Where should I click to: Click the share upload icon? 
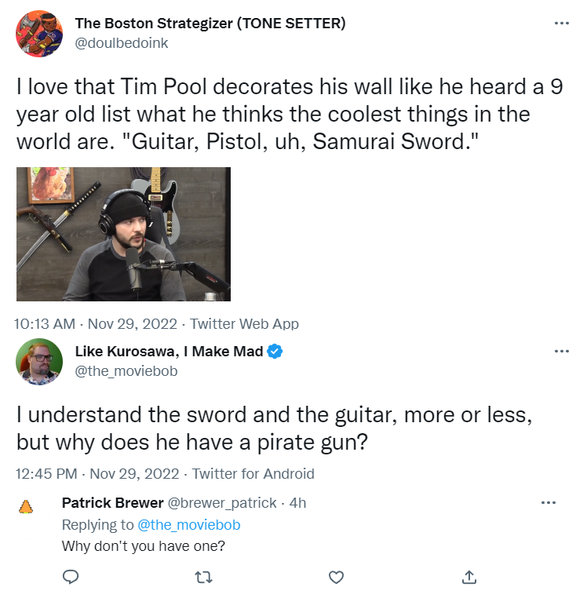[469, 577]
